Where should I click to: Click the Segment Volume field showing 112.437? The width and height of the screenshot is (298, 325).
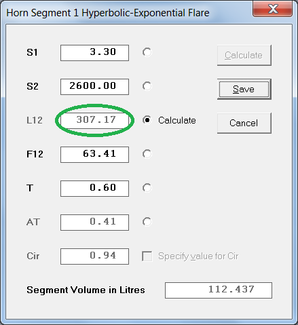[219, 290]
